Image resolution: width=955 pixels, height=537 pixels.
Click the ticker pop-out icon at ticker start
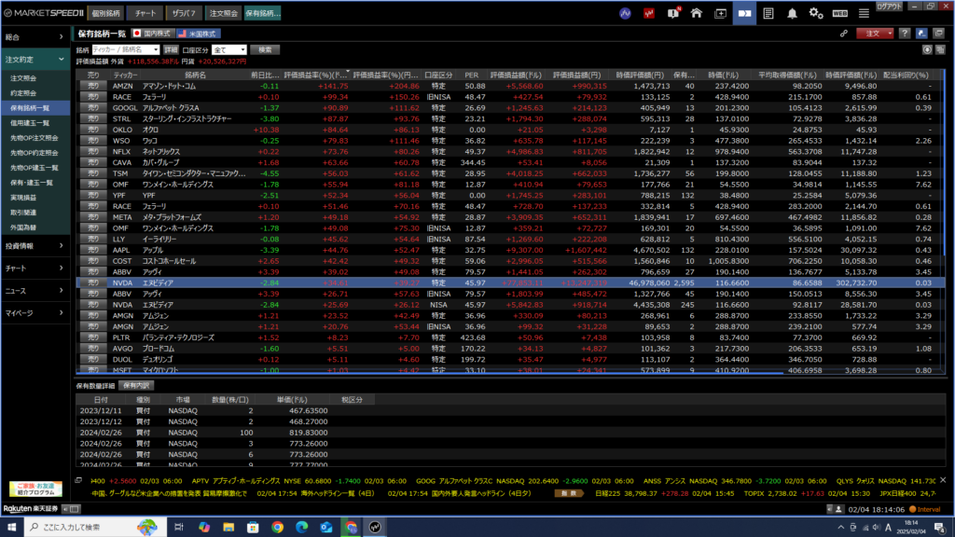pos(78,480)
